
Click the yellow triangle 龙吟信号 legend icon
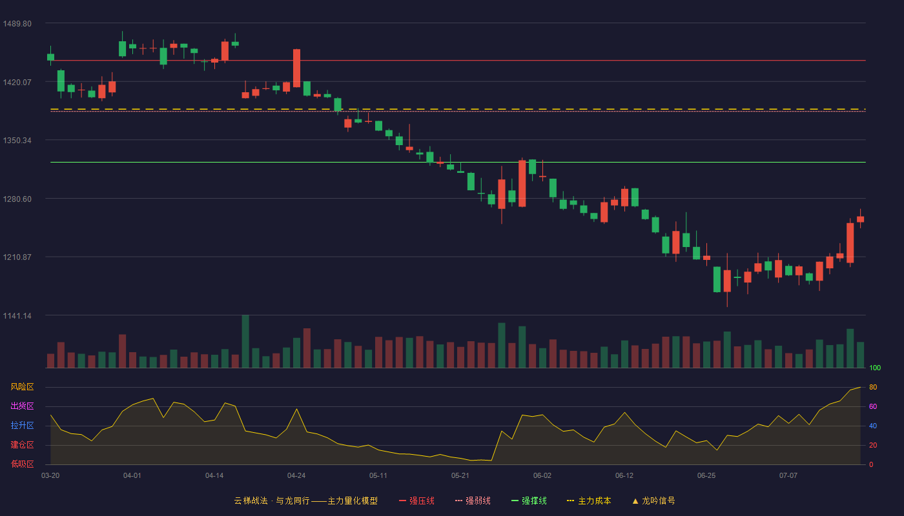[x=635, y=501]
